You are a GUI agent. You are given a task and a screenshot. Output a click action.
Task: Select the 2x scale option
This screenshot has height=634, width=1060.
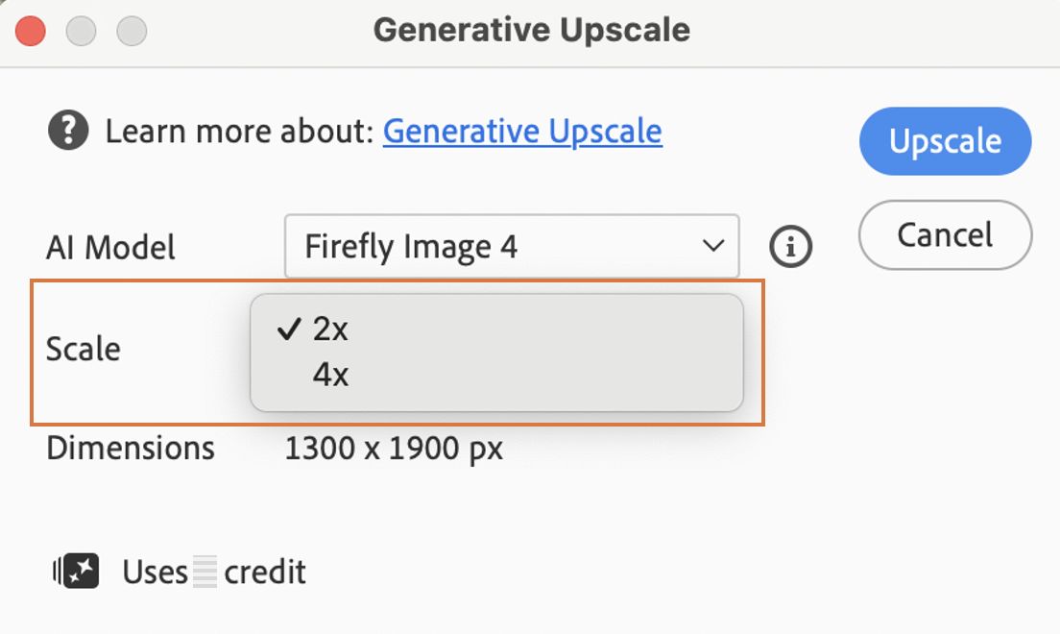497,329
